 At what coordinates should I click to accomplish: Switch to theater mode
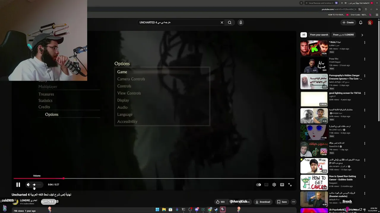point(282,185)
